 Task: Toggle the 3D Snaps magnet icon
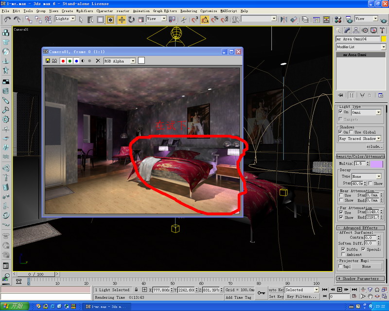point(195,19)
